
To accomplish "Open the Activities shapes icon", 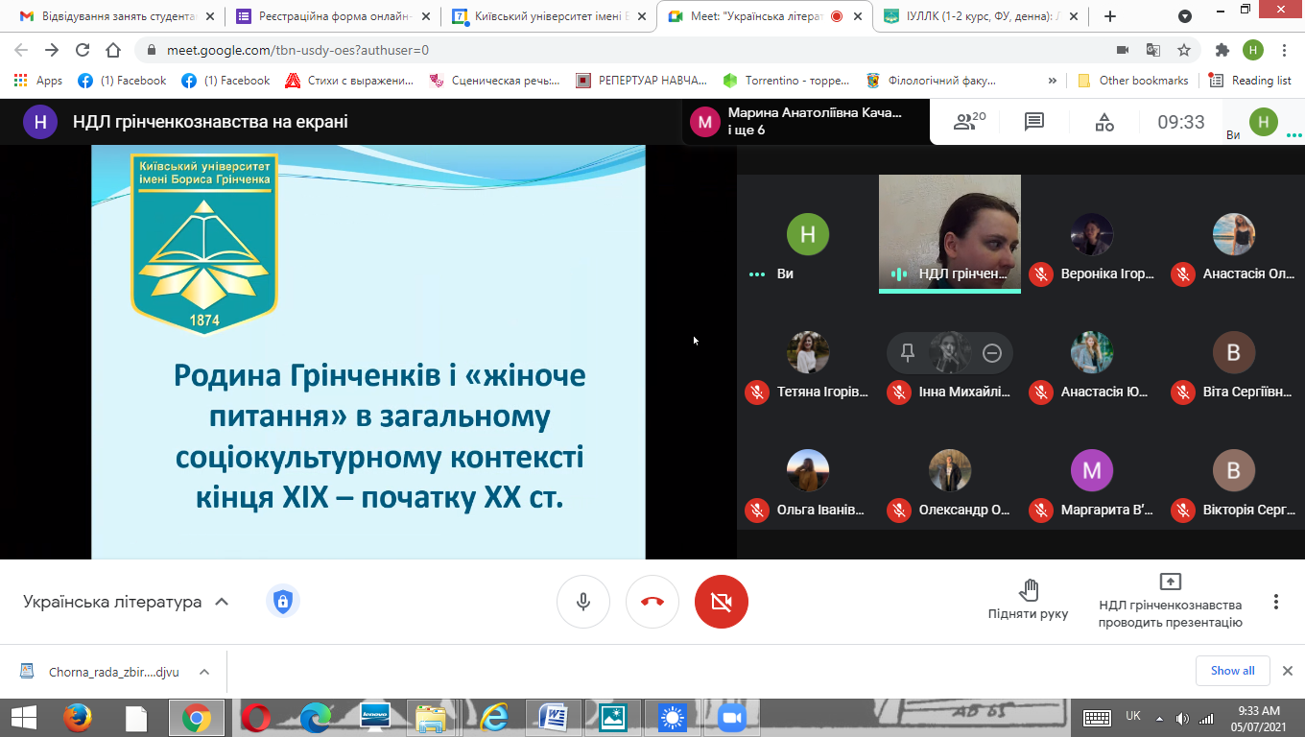I will 1104,122.
